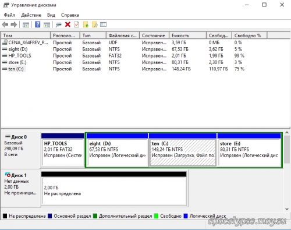Image resolution: width=291 pixels, height=230 pixels.
Task: Click green Дополнительный раздел legend swatch
Action: (95, 216)
